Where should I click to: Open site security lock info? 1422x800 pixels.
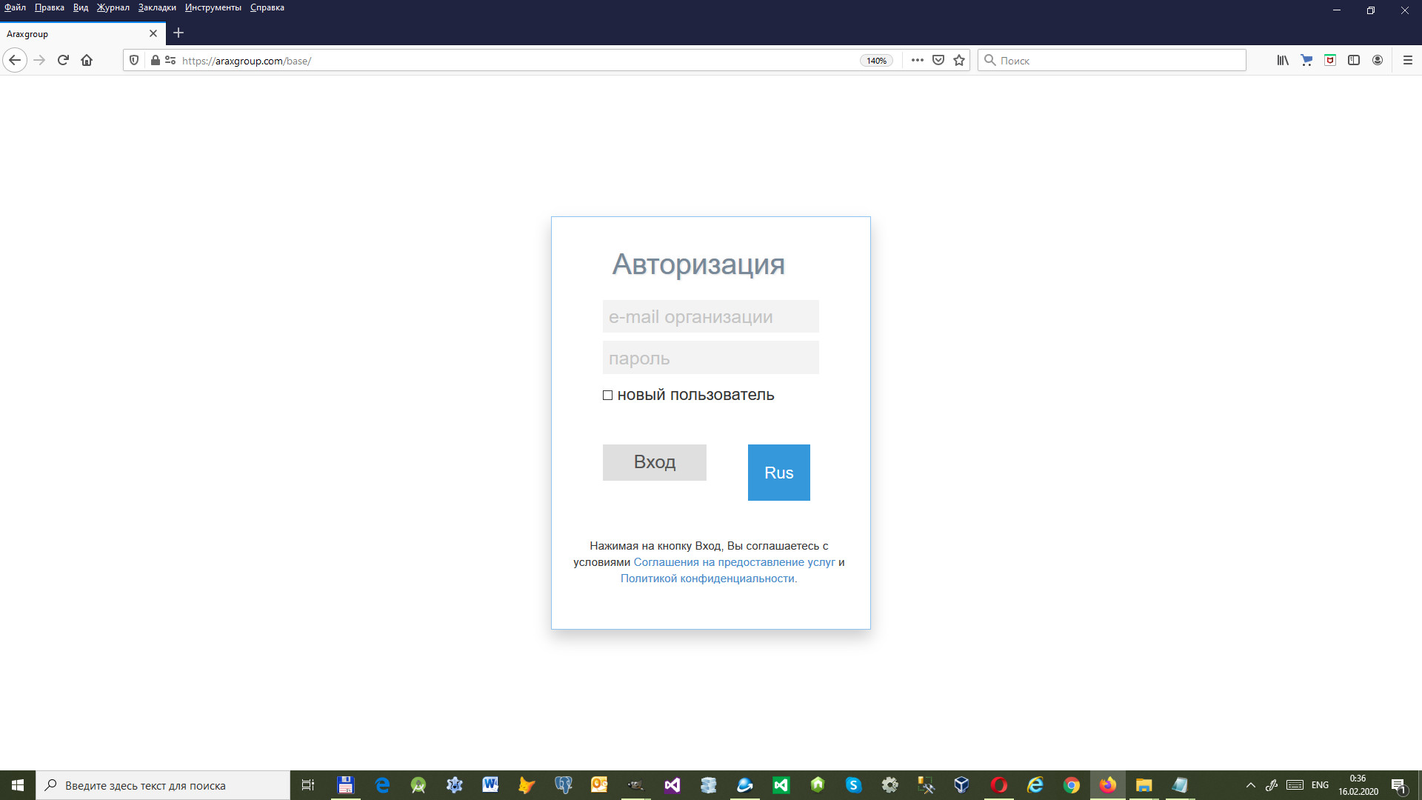click(x=155, y=61)
